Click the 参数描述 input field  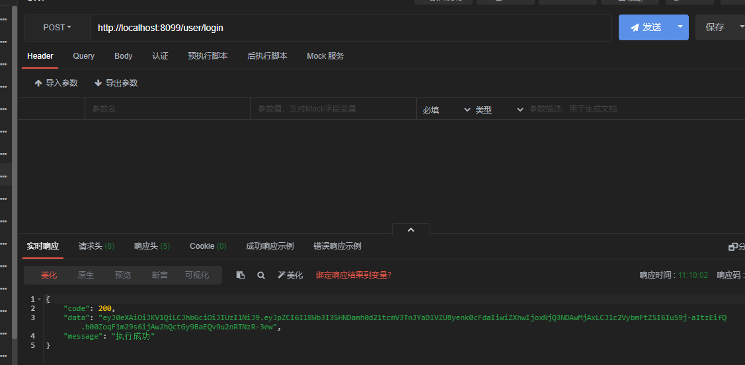coord(636,109)
